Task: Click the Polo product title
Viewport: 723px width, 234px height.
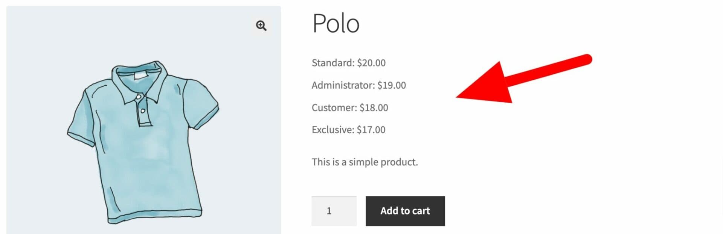Action: [x=336, y=23]
